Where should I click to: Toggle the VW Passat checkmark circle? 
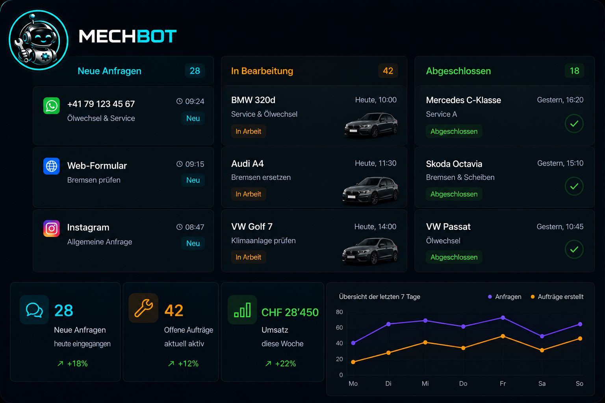(574, 249)
